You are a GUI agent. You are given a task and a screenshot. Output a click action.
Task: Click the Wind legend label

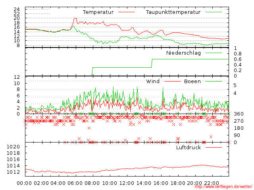pyautogui.click(x=153, y=81)
